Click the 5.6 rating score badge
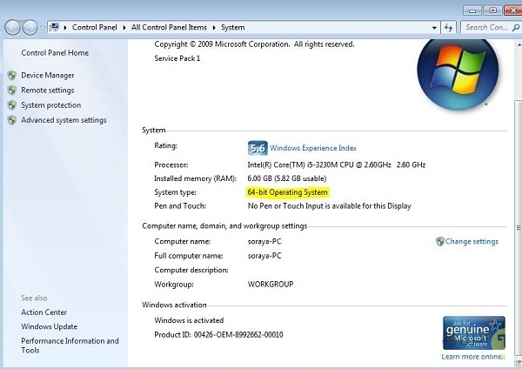Viewport: 522px width, 369px height. pos(258,148)
